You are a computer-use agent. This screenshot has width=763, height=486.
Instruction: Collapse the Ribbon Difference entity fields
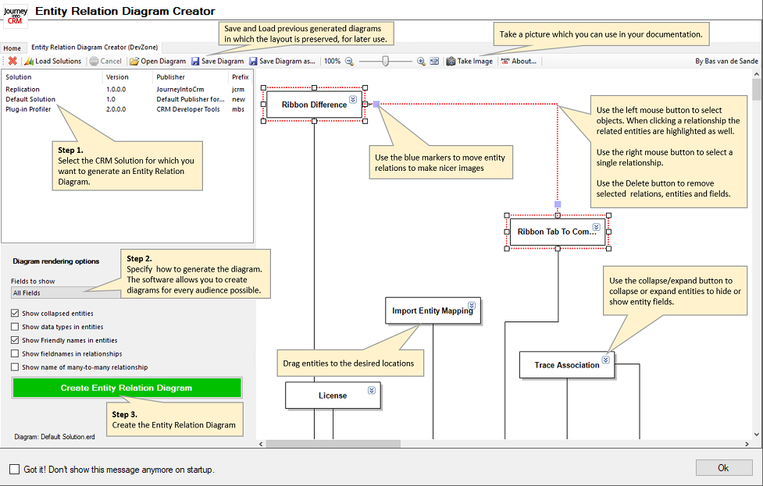[353, 100]
